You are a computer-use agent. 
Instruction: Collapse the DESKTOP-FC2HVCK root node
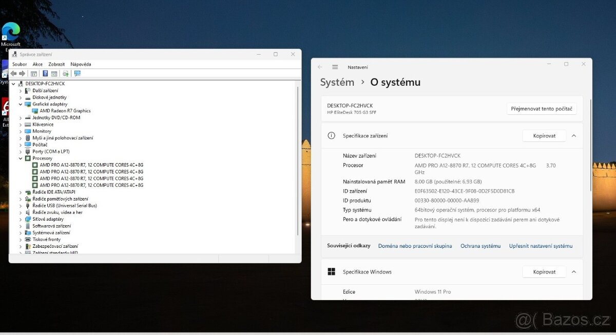[x=14, y=84]
